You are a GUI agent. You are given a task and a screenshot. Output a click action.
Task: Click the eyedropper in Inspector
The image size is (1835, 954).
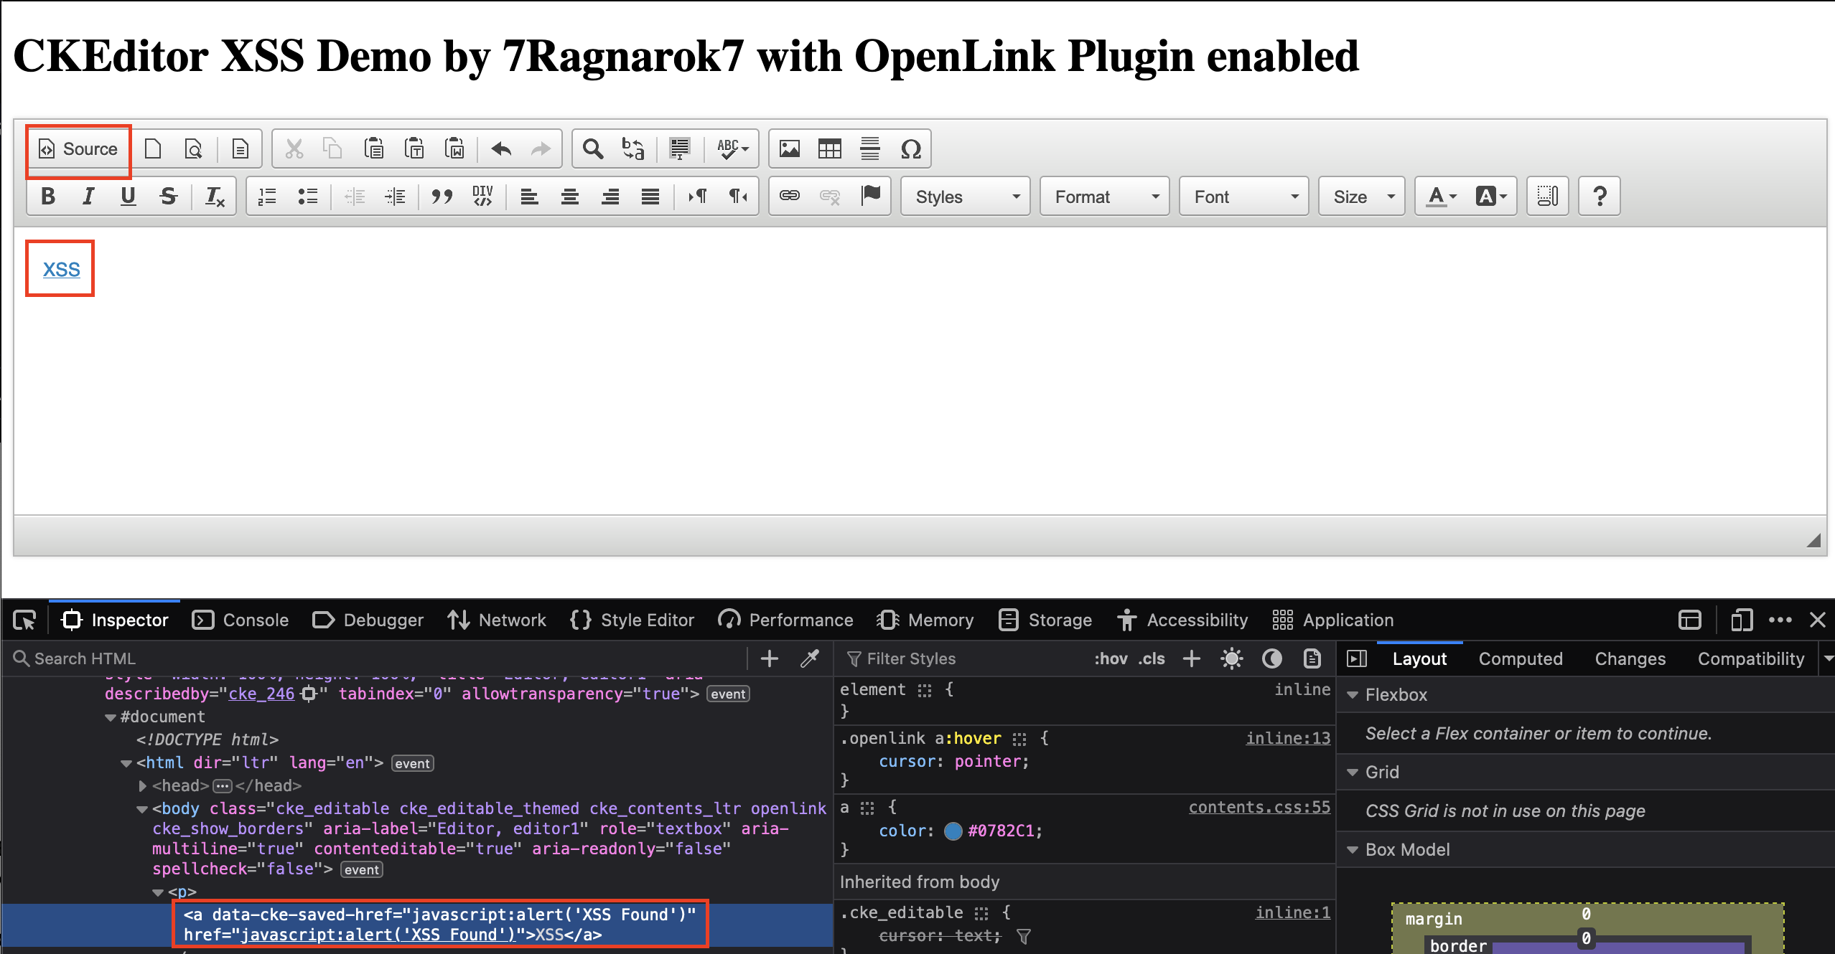(810, 658)
